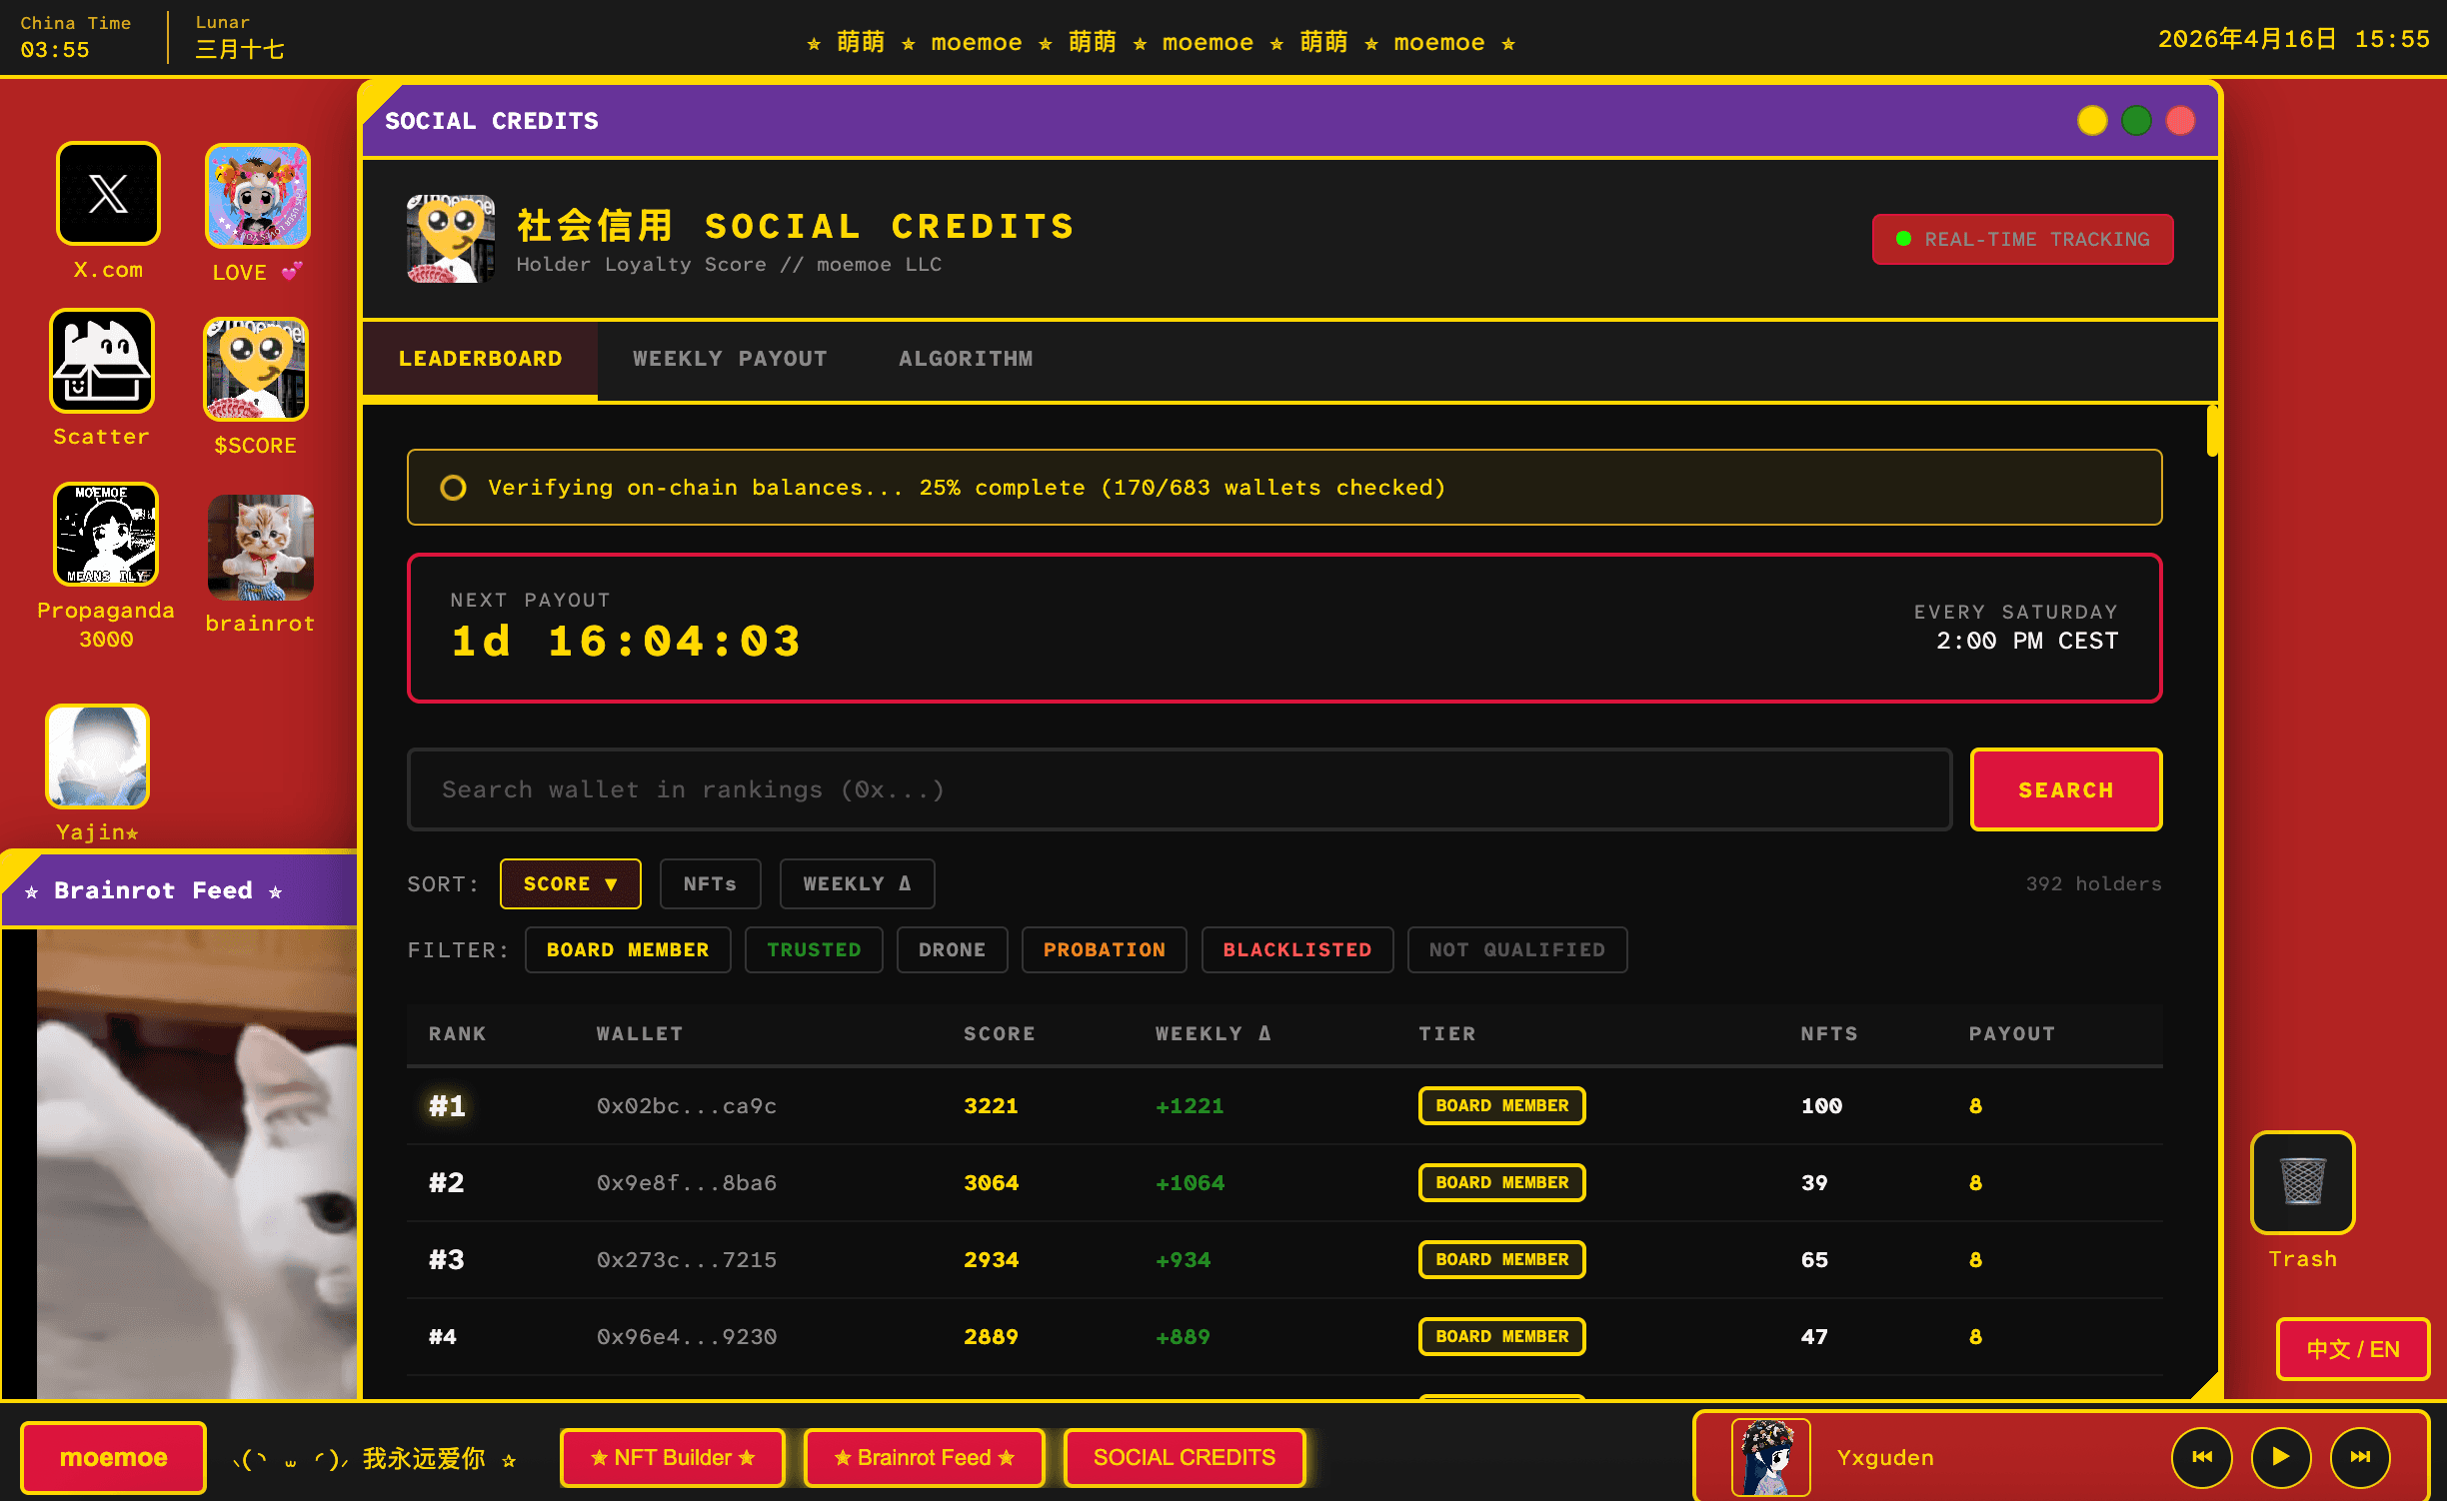The image size is (2447, 1501).
Task: Filter by Trusted tier
Action: (814, 949)
